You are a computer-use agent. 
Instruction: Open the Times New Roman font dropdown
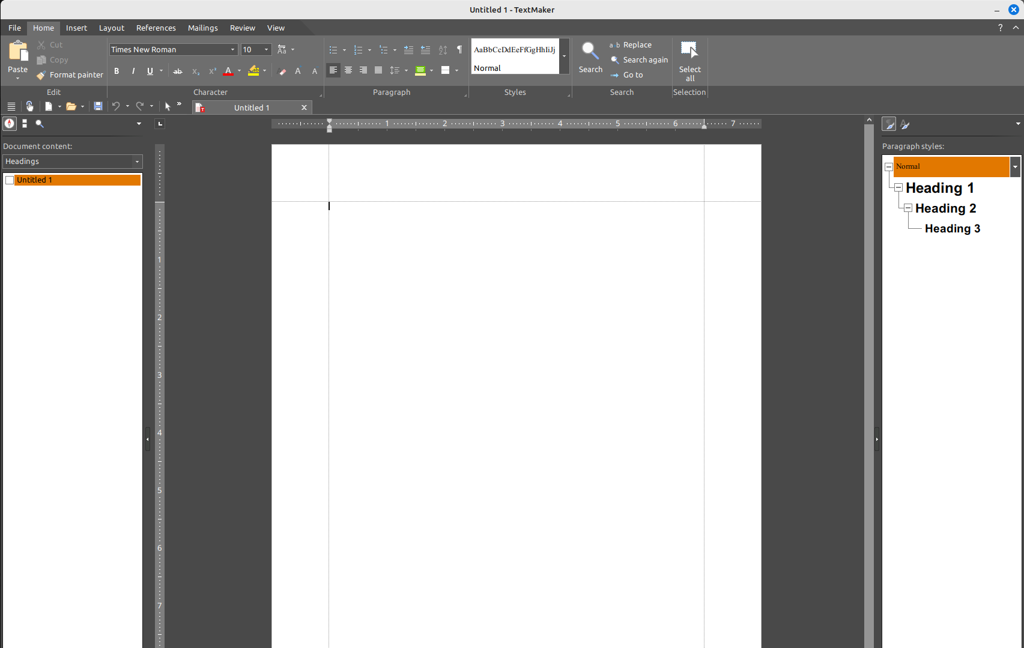pyautogui.click(x=232, y=50)
